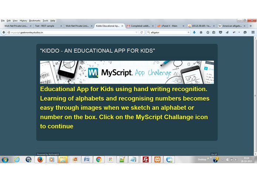The width and height of the screenshot is (257, 182).
Task: Launch Google Chrome from taskbar
Action: point(99,160)
